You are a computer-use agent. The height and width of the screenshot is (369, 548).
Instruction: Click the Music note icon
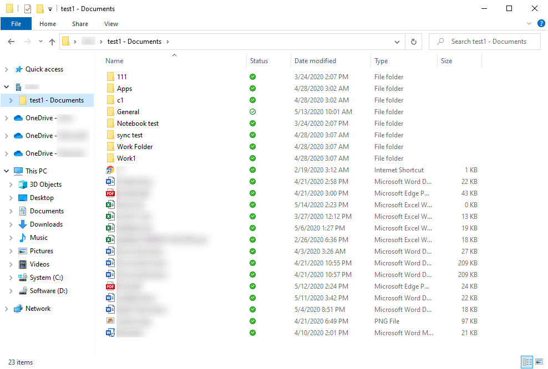point(23,237)
